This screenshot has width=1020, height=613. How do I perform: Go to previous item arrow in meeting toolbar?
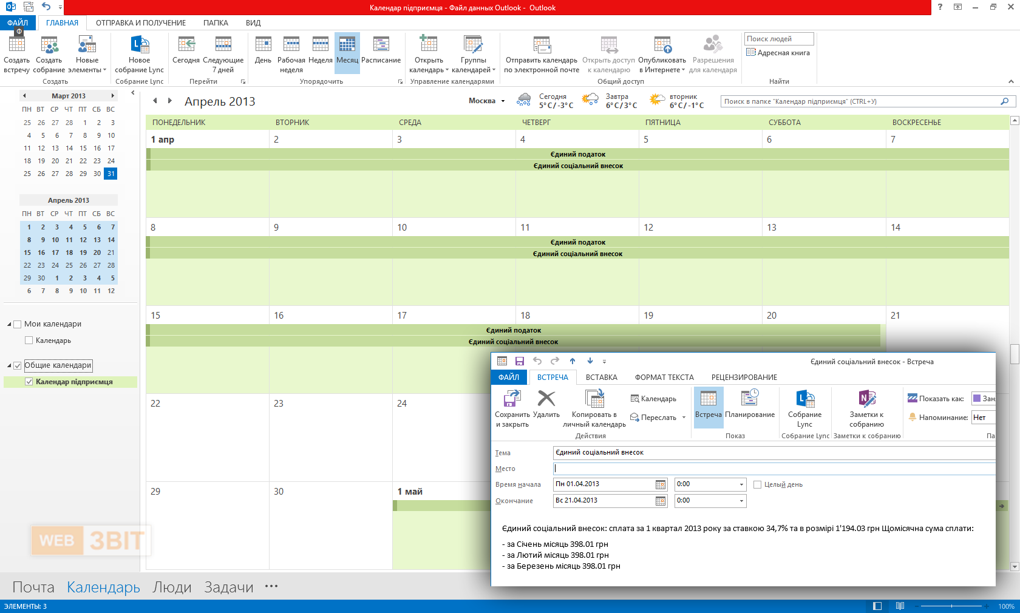(573, 361)
